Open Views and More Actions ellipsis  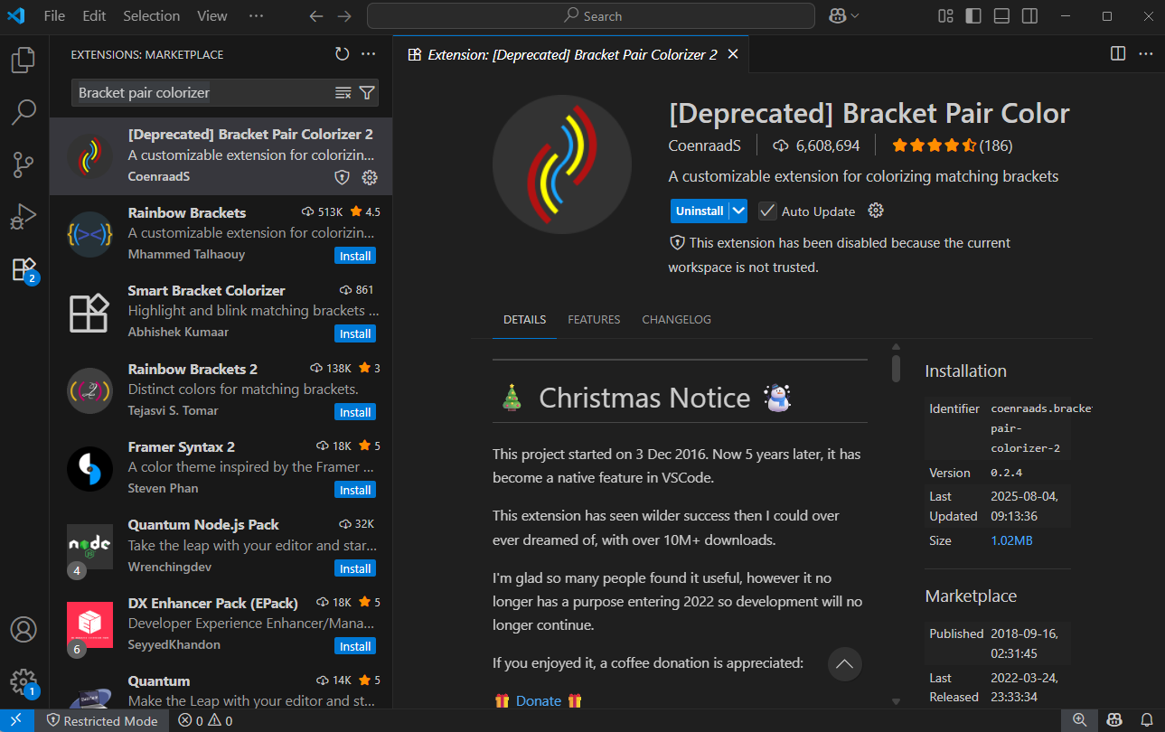(x=368, y=54)
